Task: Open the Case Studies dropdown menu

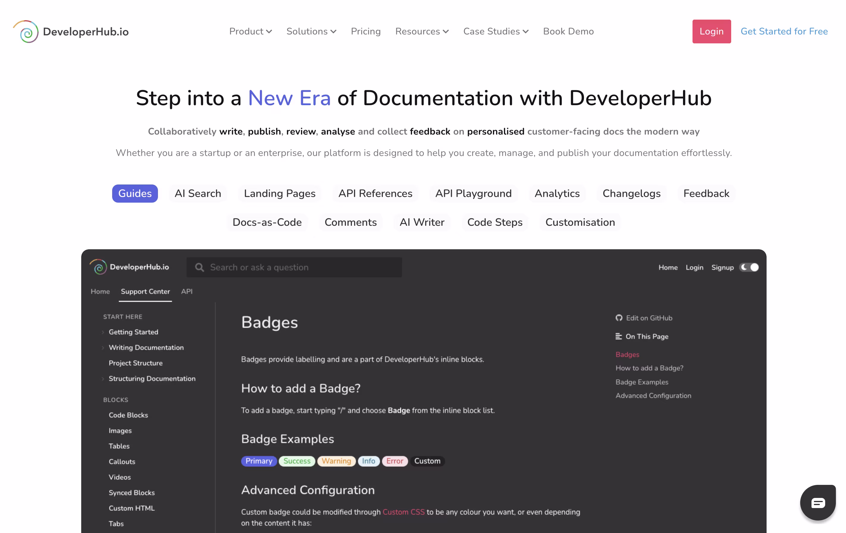Action: [x=496, y=31]
